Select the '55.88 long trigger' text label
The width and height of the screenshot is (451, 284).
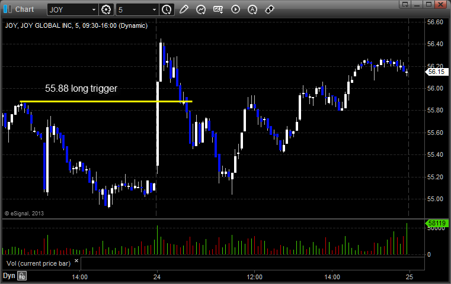click(81, 88)
